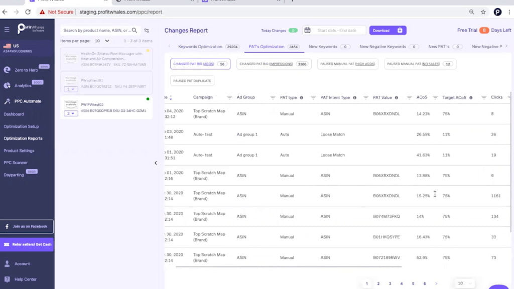
Task: Open the table page size dropdown
Action: coord(464,283)
